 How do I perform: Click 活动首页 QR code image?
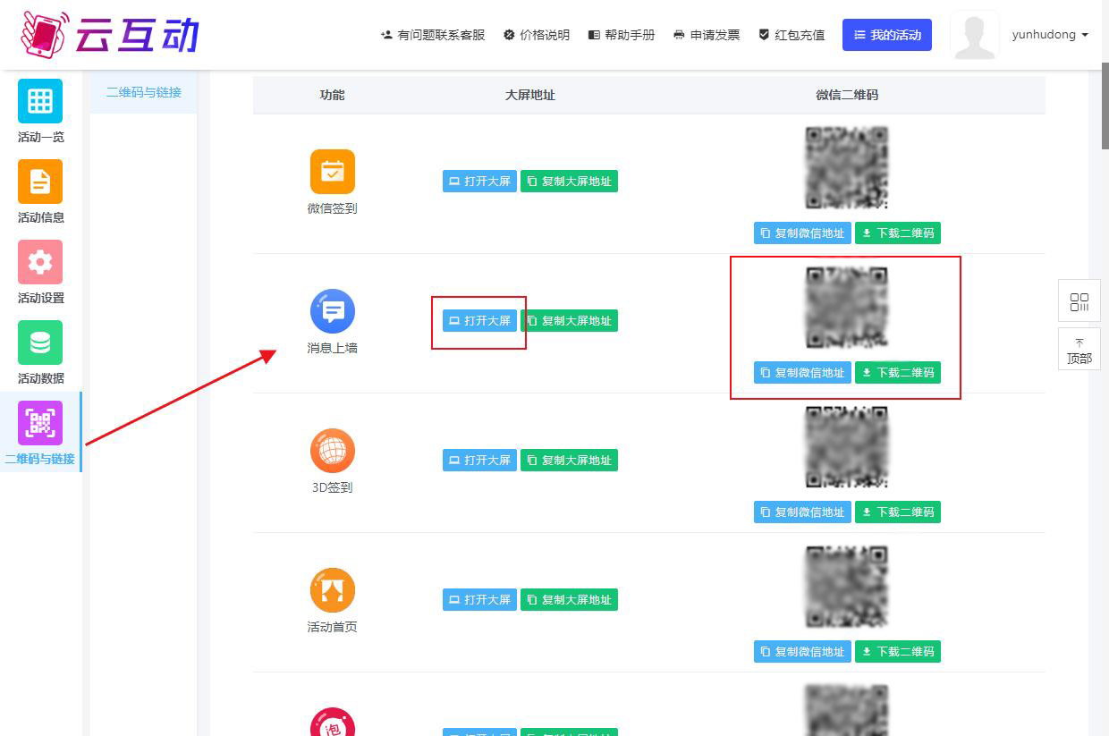click(847, 587)
